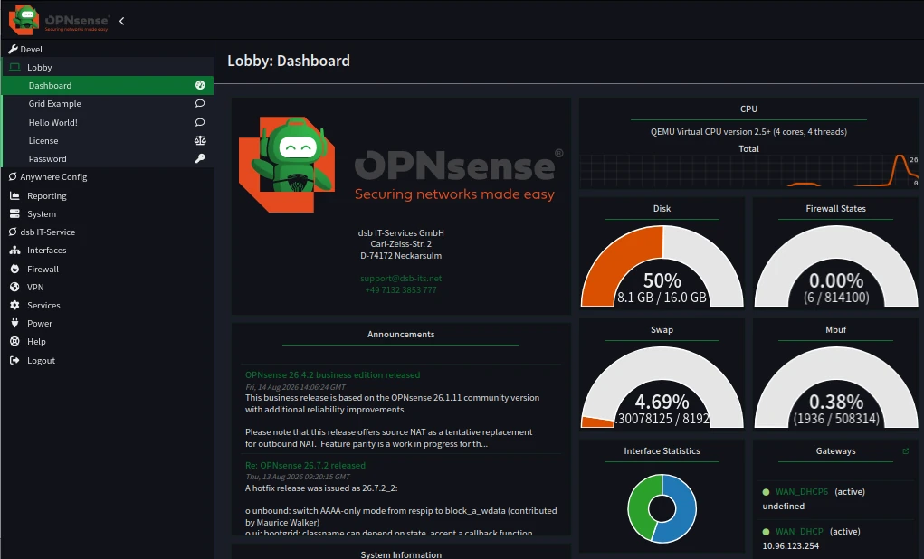The height and width of the screenshot is (559, 924).
Task: Click the 10.96.123.254 gateway address
Action: (x=790, y=546)
